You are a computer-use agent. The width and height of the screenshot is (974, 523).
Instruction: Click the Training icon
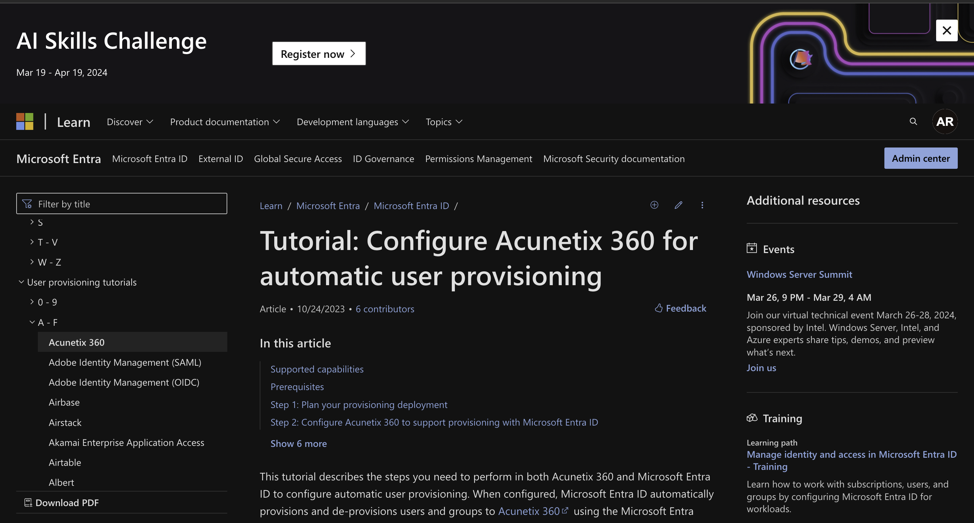pyautogui.click(x=752, y=418)
